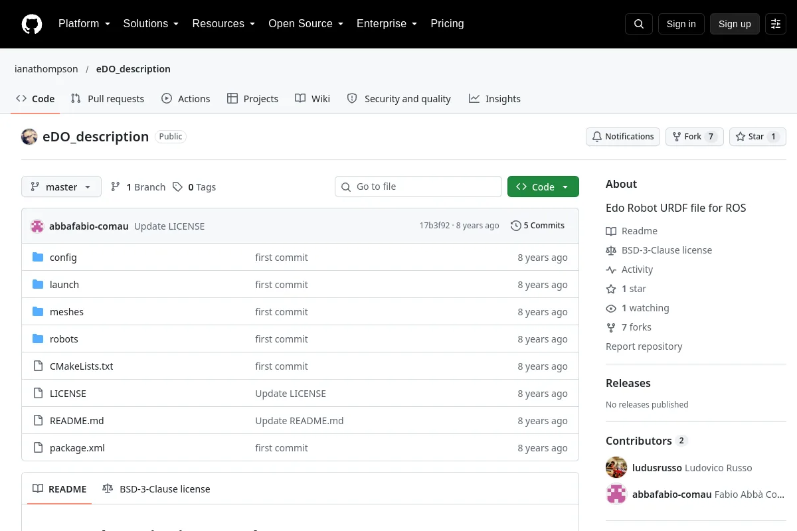The height and width of the screenshot is (531, 797).
Task: Open the appearance settings sliders icon
Action: 776,24
